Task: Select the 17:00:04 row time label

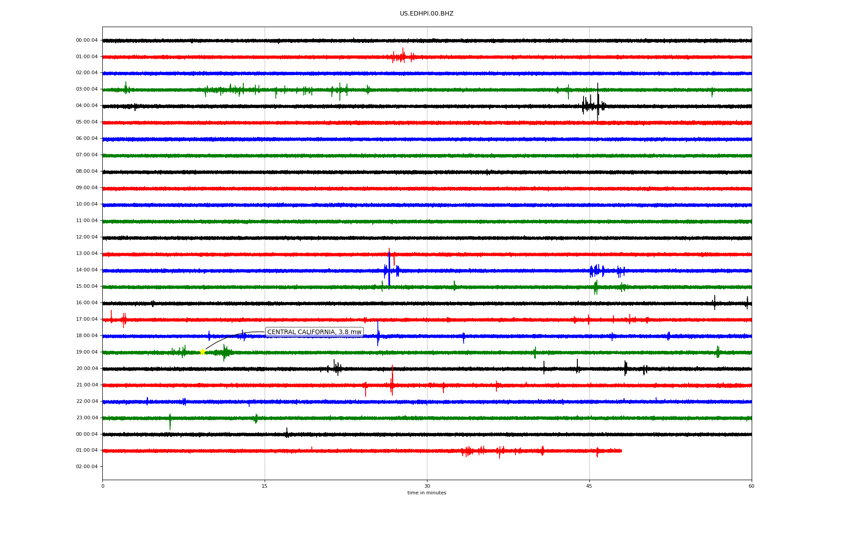Action: click(87, 319)
